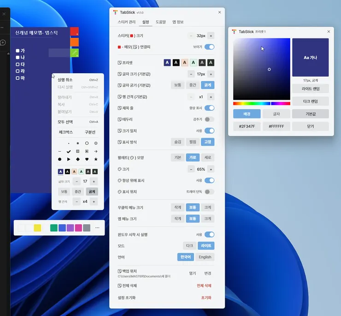Choose the peach A preset in settings window

click(x=185, y=63)
